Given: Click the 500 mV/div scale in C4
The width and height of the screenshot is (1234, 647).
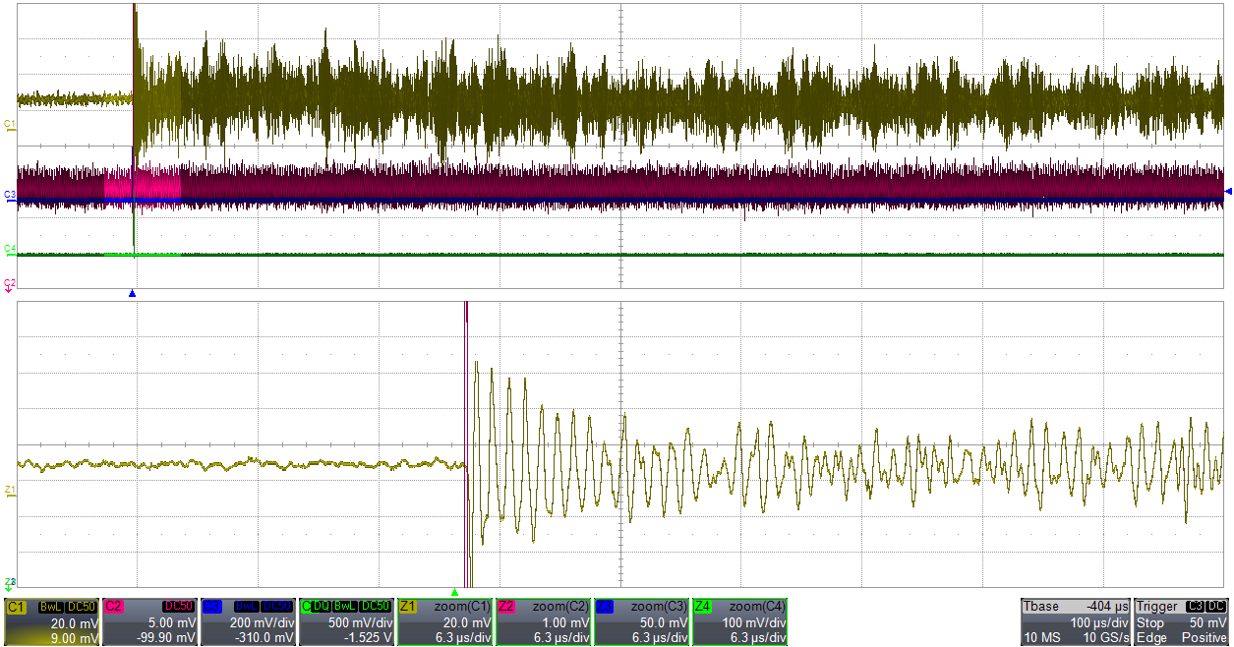Looking at the screenshot, I should click(x=361, y=622).
